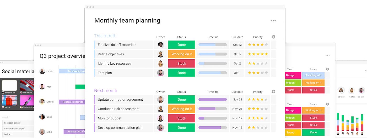Add a column to Next month group
The height and width of the screenshot is (138, 367).
[x=273, y=91]
